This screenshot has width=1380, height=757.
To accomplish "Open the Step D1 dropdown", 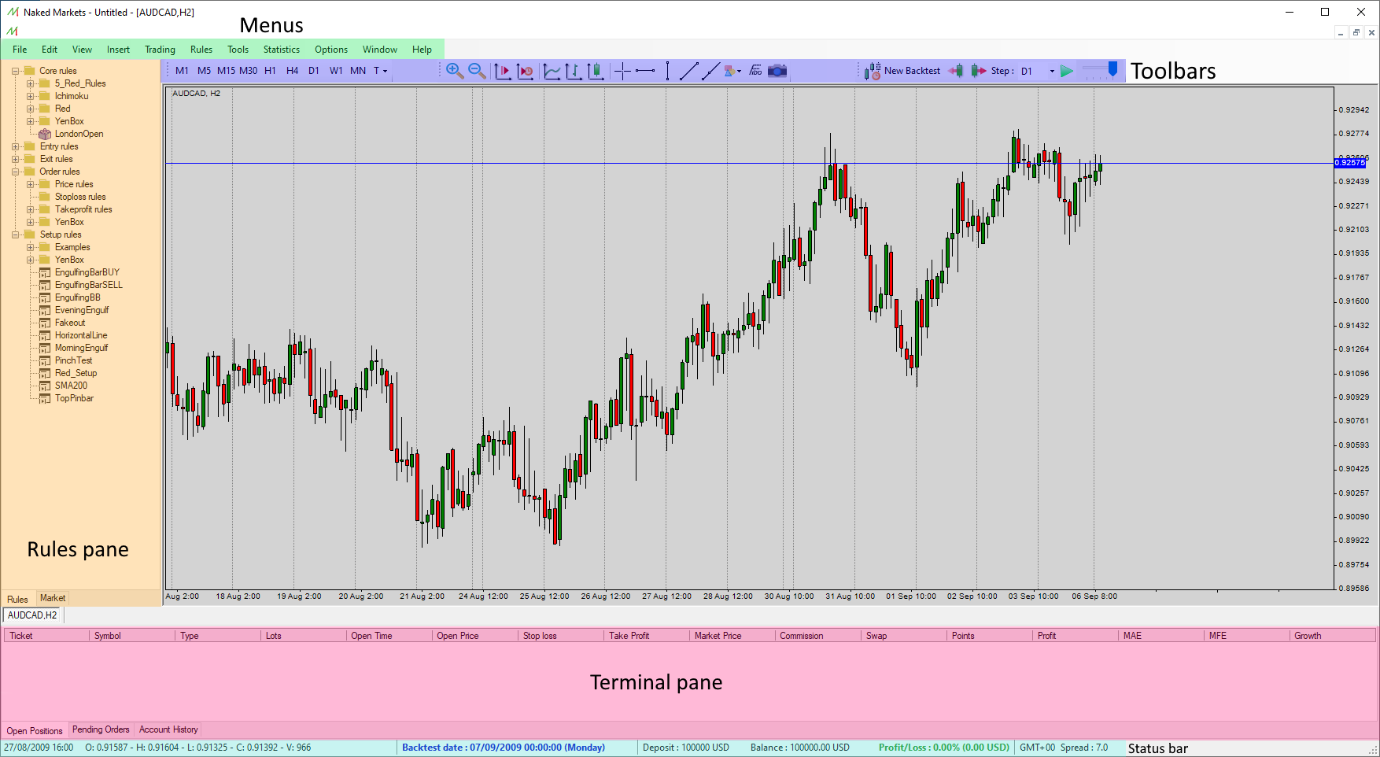I will click(x=1052, y=71).
